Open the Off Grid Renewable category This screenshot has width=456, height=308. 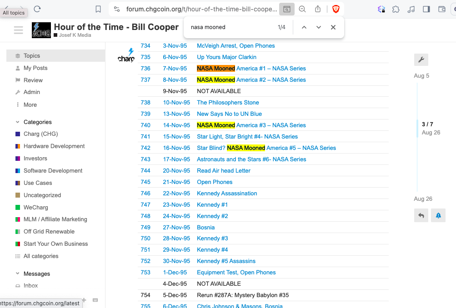coord(49,232)
